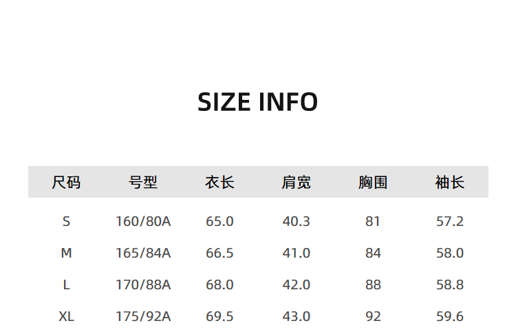Select the XL size row label
Image resolution: width=516 pixels, height=332 pixels.
(66, 317)
